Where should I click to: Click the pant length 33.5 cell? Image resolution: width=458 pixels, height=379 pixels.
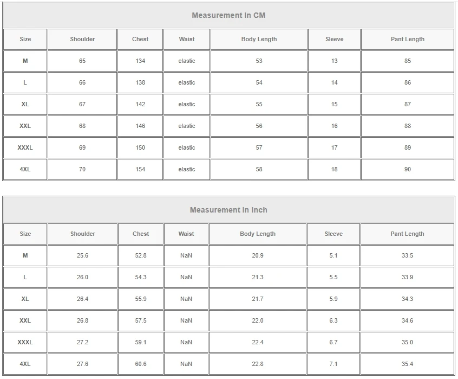pyautogui.click(x=407, y=255)
